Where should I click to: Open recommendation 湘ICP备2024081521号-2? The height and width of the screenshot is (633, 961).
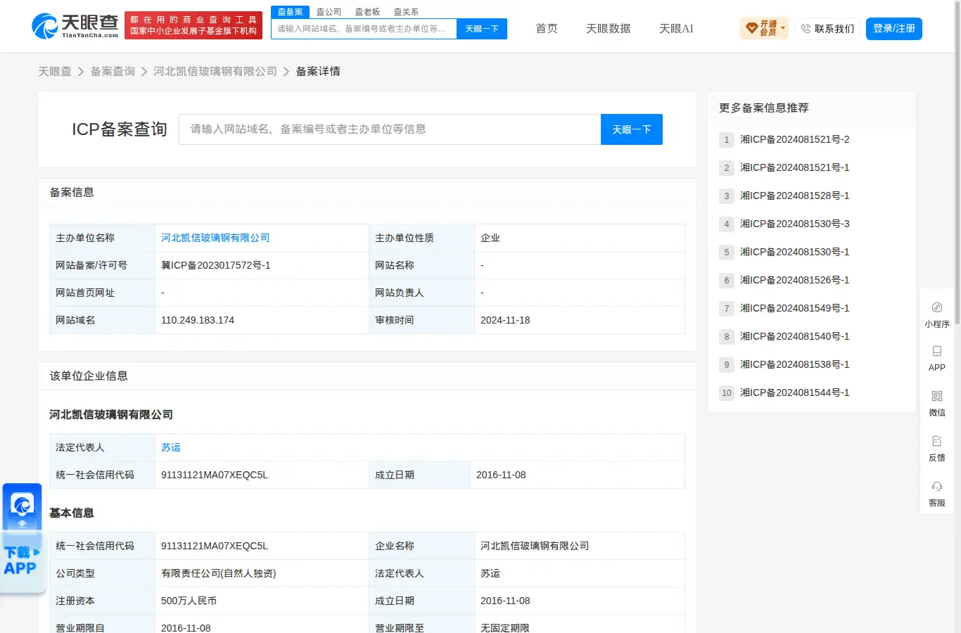click(794, 139)
